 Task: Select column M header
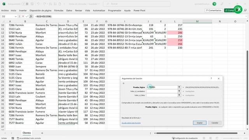197,21
